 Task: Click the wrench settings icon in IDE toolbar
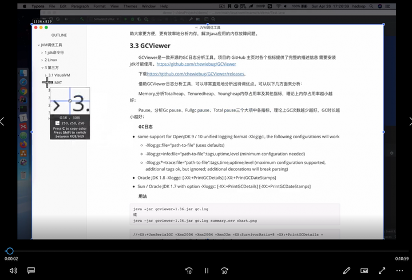point(191,19)
